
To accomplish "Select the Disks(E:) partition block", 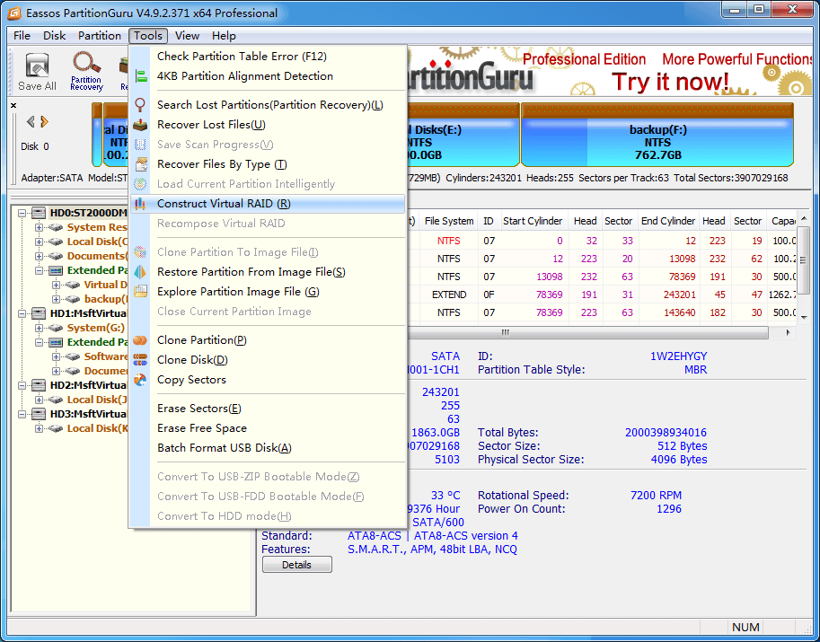I will pyautogui.click(x=463, y=135).
